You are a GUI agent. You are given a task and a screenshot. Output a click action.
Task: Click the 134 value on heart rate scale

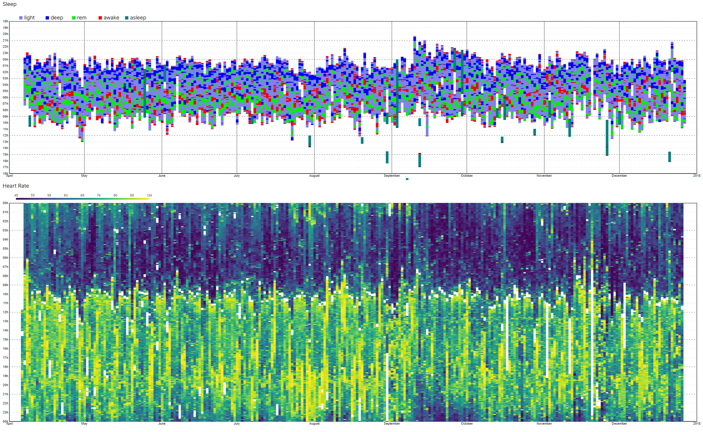149,195
